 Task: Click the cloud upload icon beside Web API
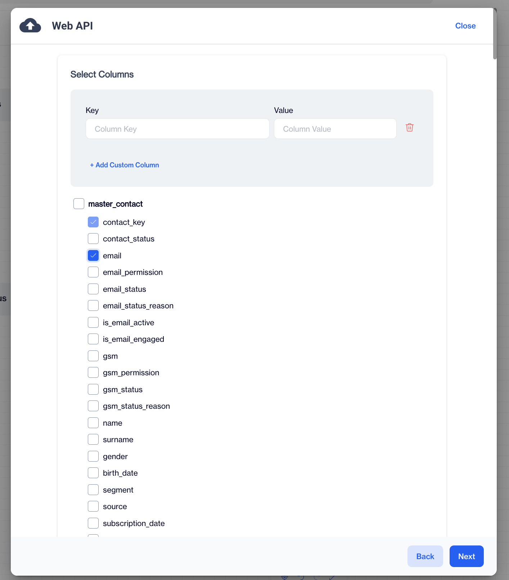pos(30,26)
